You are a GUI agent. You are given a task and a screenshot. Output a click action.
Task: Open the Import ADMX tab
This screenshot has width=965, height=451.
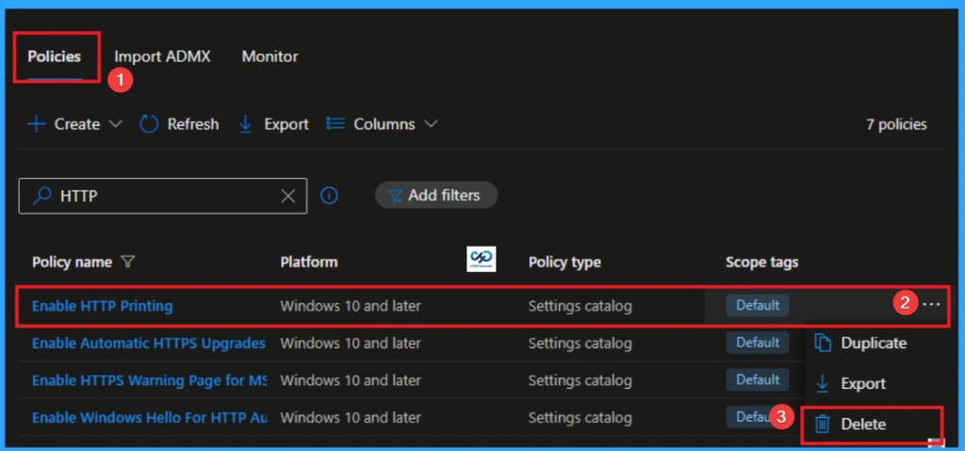(x=162, y=56)
